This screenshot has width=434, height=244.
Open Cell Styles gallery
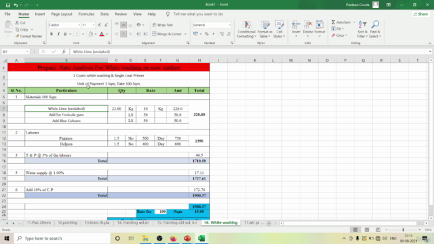(x=279, y=29)
